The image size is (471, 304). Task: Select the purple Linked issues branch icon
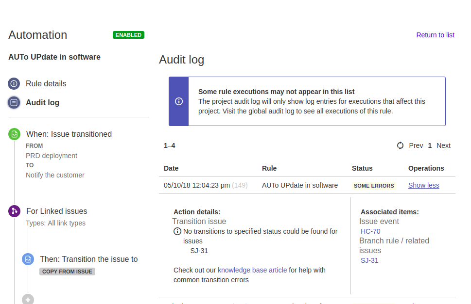[15, 211]
